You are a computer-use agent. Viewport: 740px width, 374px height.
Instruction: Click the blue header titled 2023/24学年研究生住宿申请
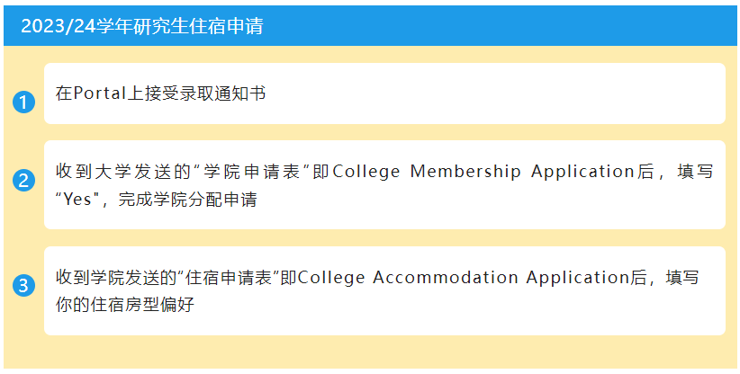point(370,26)
